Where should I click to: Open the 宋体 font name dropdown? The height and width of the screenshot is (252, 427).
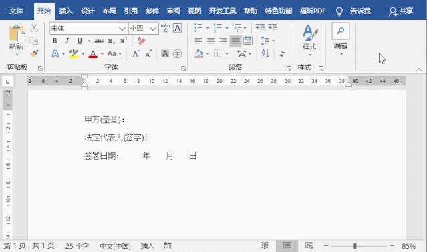pos(122,28)
